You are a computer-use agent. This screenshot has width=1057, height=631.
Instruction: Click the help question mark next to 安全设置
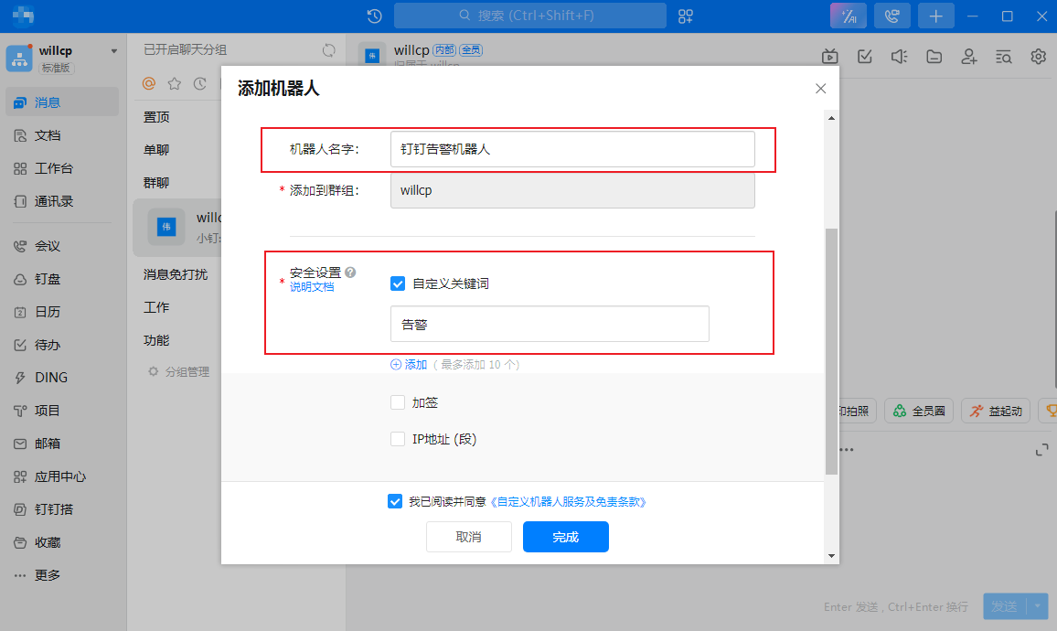pyautogui.click(x=350, y=273)
